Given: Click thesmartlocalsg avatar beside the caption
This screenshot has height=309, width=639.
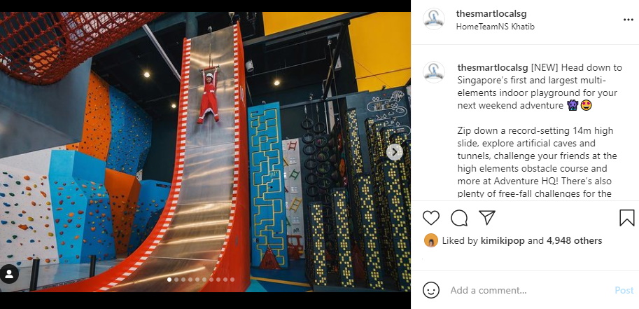Looking at the screenshot, I should coord(434,72).
